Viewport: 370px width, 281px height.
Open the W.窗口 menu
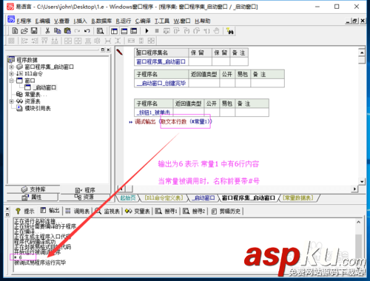(x=182, y=21)
